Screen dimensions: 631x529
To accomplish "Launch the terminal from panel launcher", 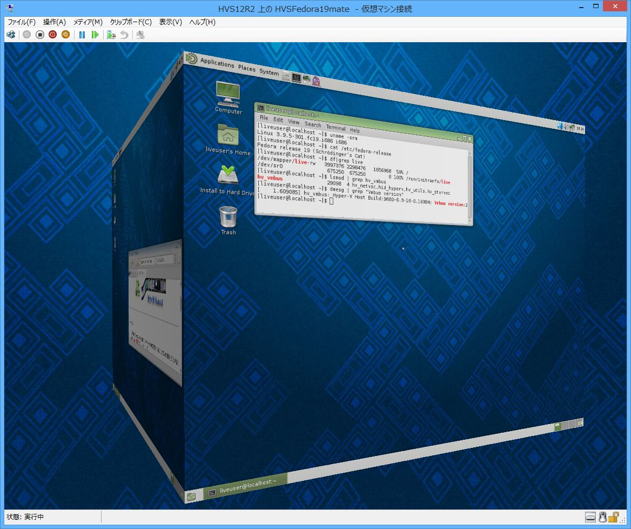I will [296, 77].
